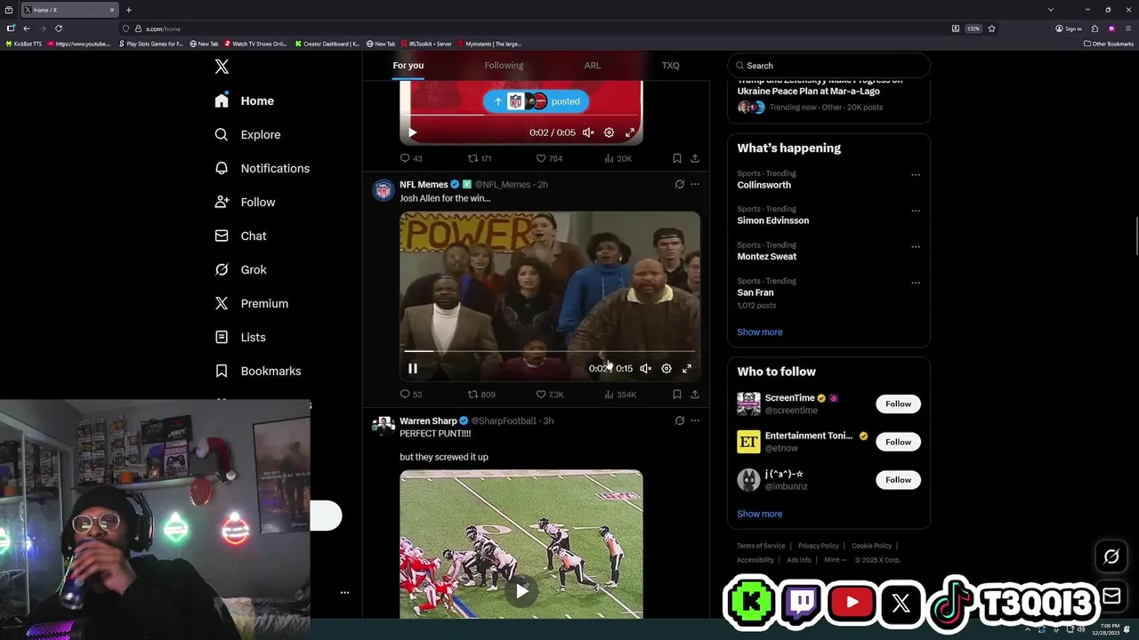
Task: Bookmark the NFL Memes post
Action: pyautogui.click(x=677, y=394)
